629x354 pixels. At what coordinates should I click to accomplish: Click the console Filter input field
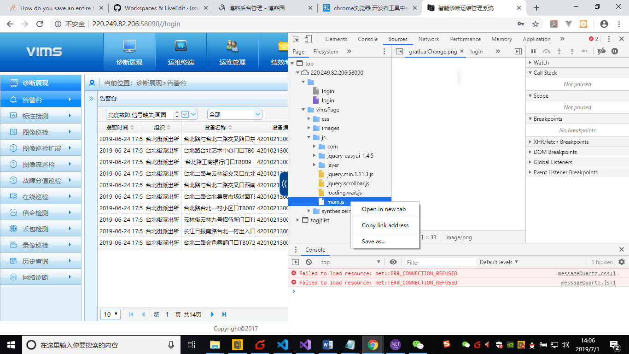(x=439, y=262)
